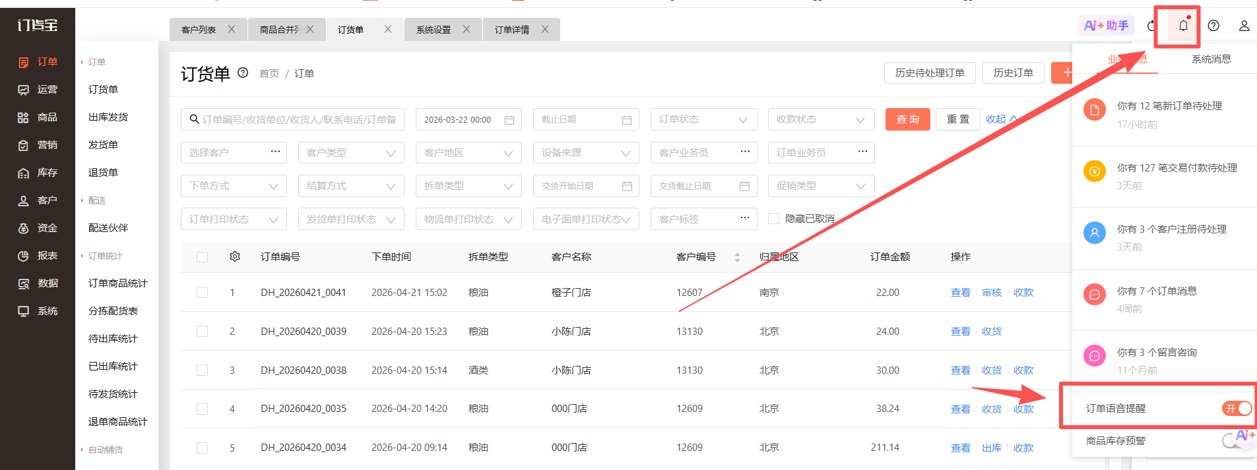Image resolution: width=1257 pixels, height=470 pixels.
Task: Open 历史订单 button
Action: tap(1013, 73)
